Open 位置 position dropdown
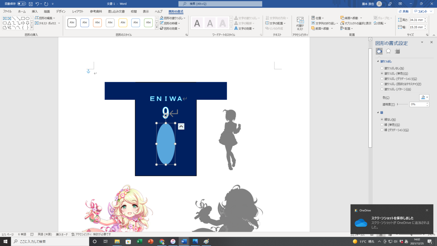This screenshot has height=246, width=437. pos(318,18)
